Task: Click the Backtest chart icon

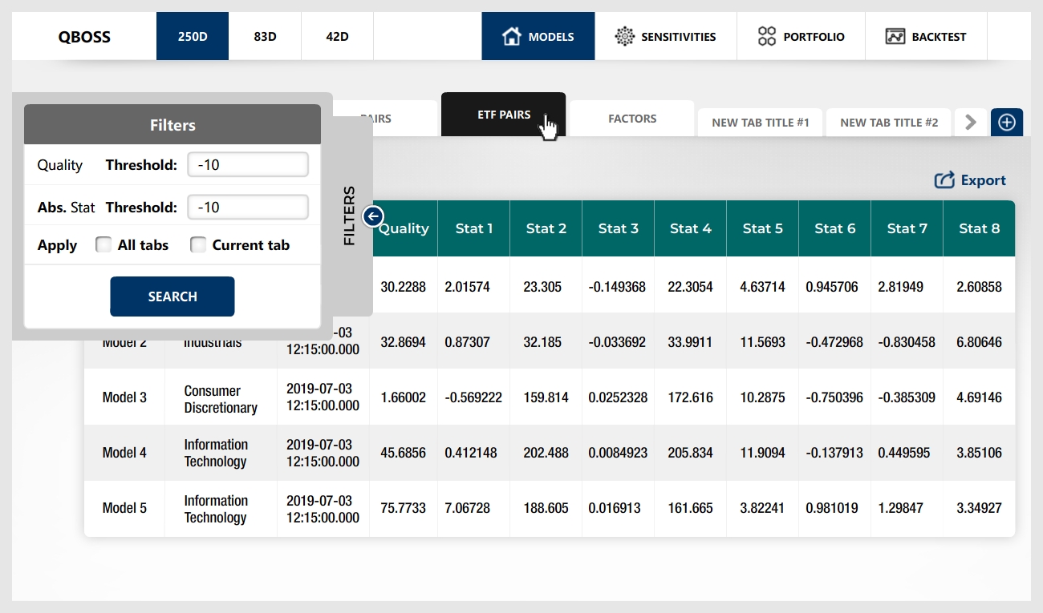Action: point(895,36)
